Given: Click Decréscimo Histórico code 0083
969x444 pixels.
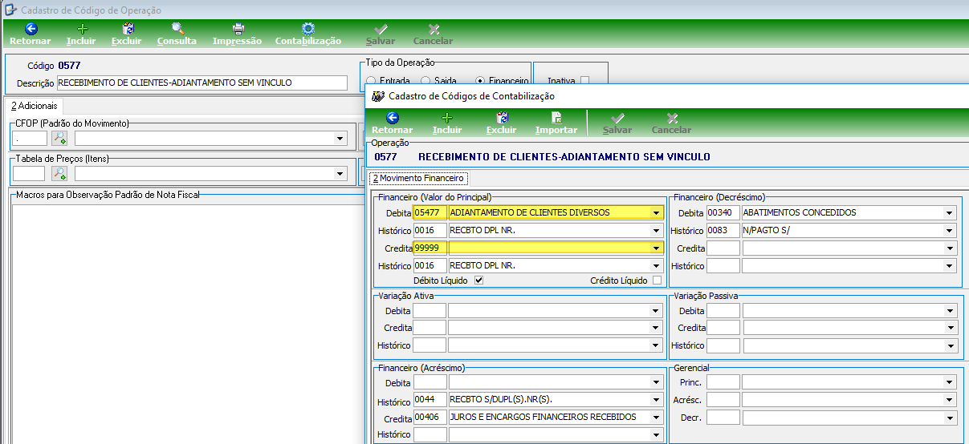Looking at the screenshot, I should 723,231.
